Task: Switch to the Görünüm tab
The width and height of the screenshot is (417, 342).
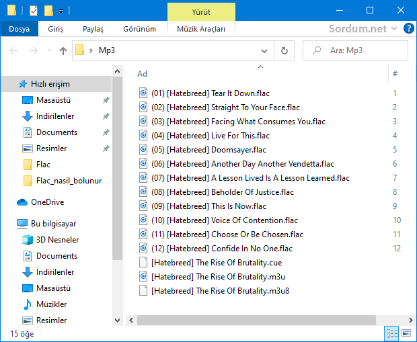Action: (139, 29)
